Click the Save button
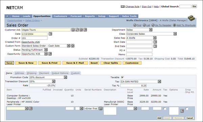 (x=9, y=63)
